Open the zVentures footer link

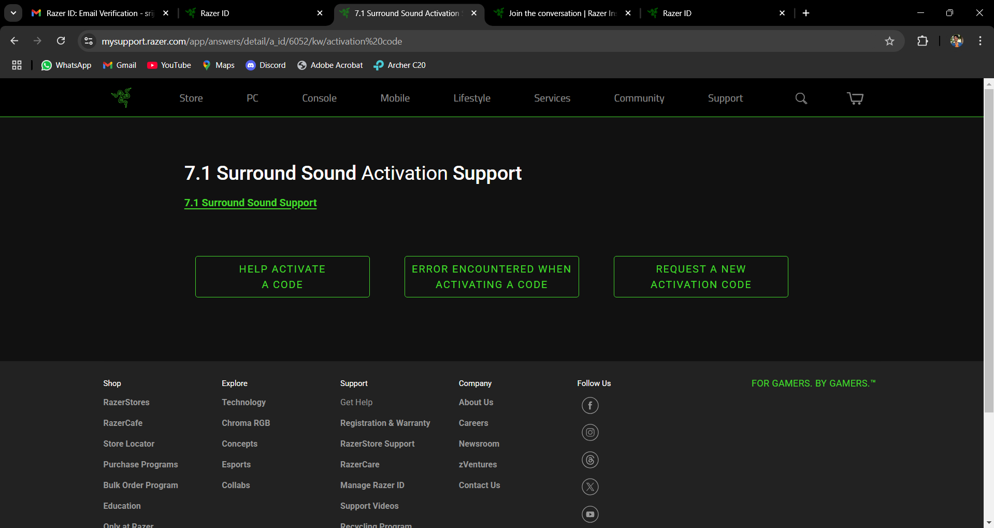pos(478,464)
